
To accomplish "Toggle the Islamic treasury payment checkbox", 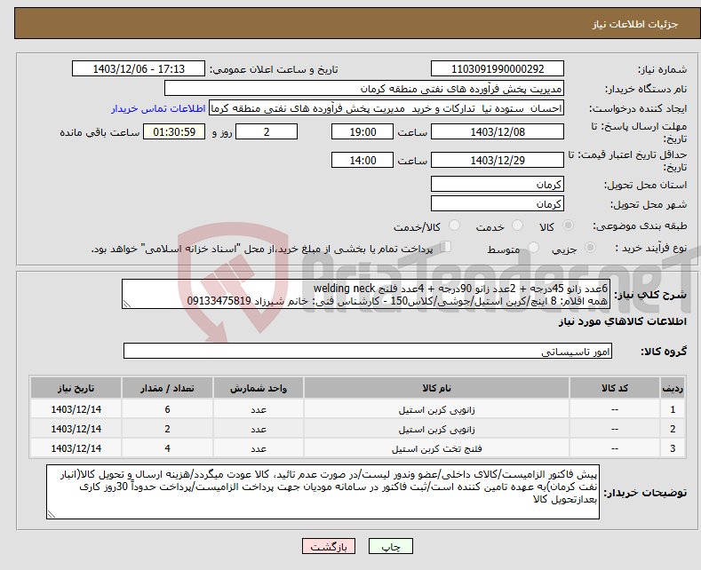I will [x=446, y=247].
